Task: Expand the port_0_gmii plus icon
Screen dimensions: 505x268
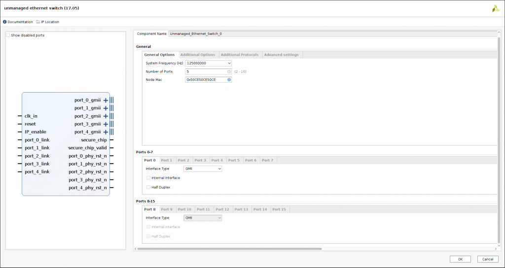Action: point(106,100)
